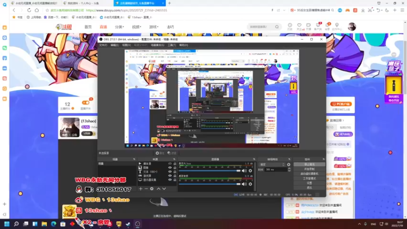Click the stop streaming button in OBS

[309, 164]
